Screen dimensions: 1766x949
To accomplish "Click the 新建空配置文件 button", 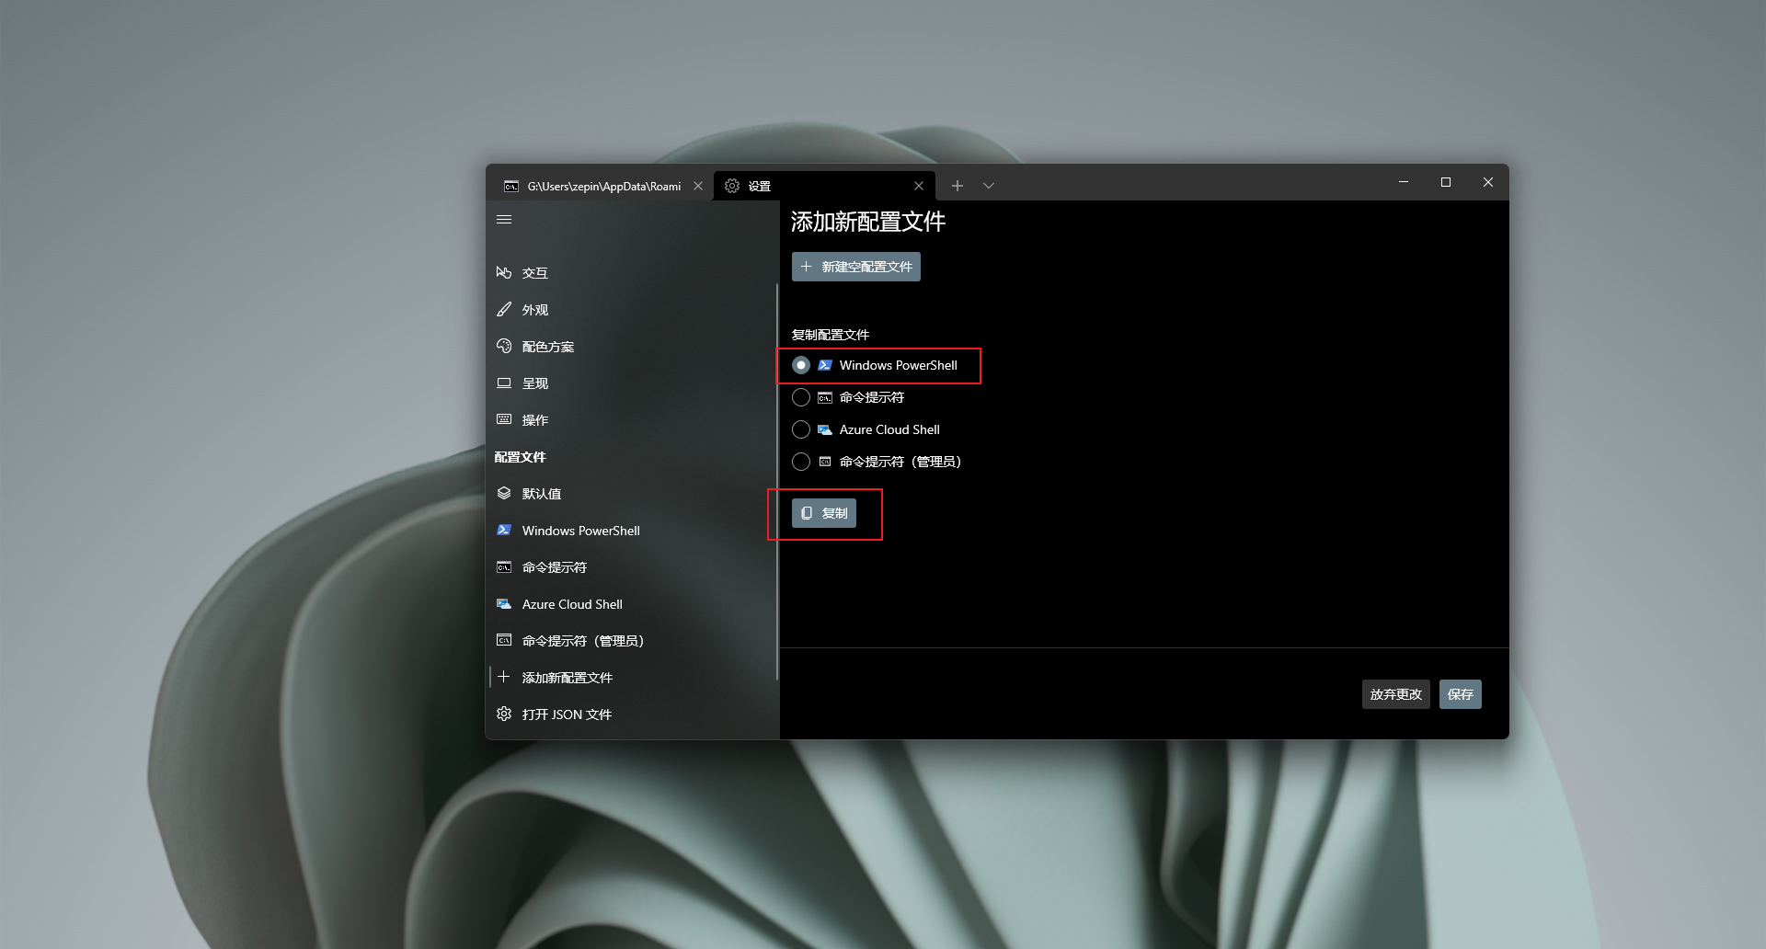I will click(x=855, y=267).
